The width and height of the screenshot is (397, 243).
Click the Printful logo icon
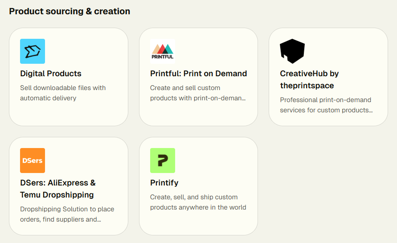(163, 51)
